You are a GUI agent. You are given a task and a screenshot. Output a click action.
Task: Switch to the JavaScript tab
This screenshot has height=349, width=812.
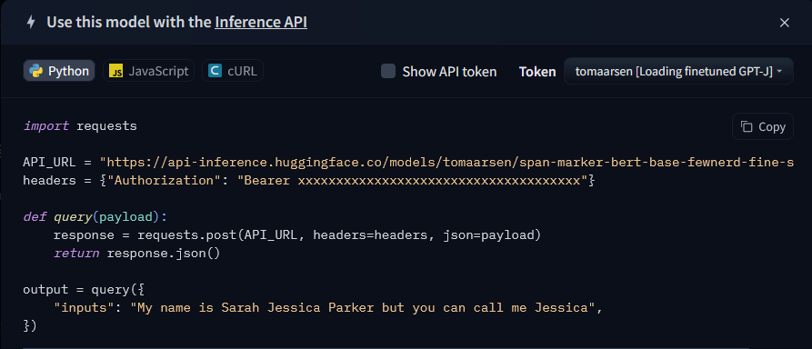pyautogui.click(x=148, y=71)
